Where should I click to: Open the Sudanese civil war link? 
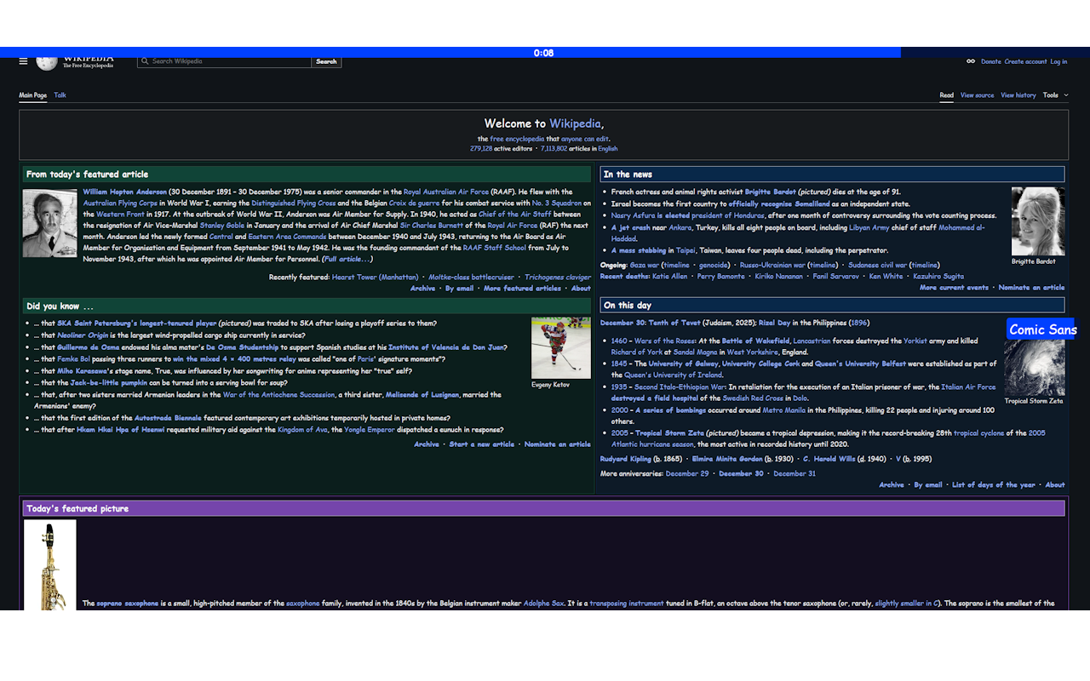click(877, 265)
